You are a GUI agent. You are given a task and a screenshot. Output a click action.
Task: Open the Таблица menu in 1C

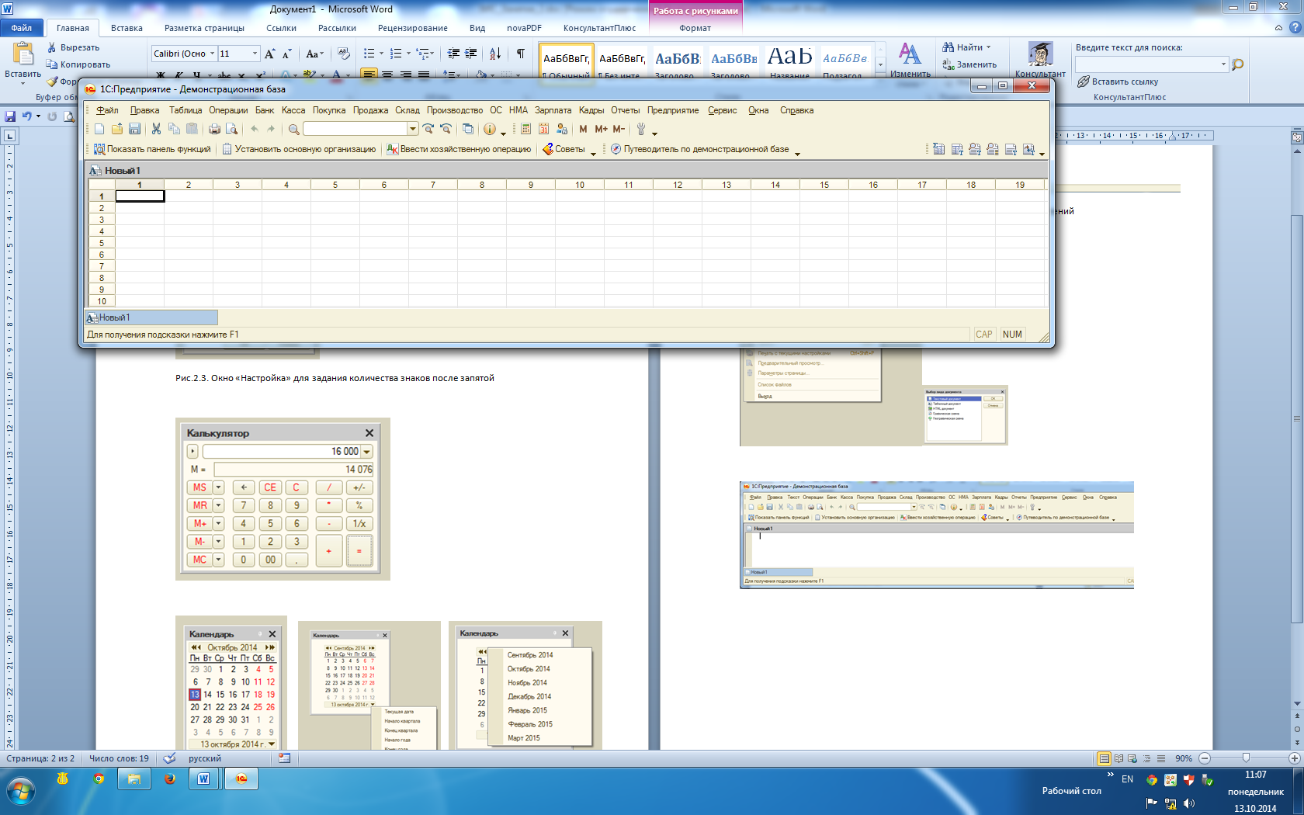click(x=186, y=110)
